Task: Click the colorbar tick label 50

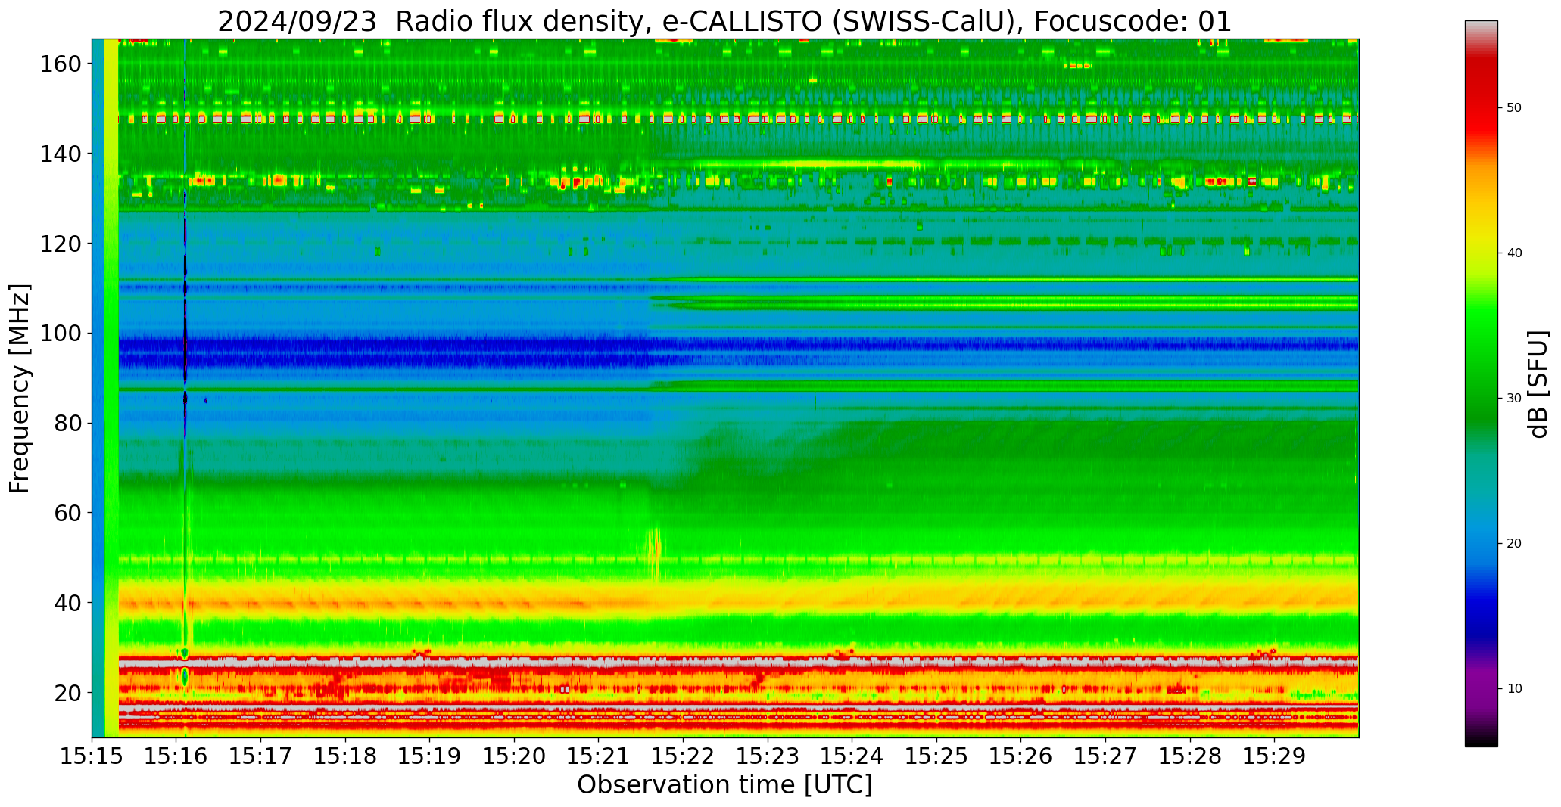Action: 1514,107
